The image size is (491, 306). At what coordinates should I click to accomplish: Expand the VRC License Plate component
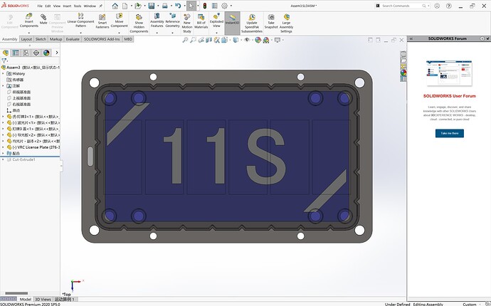[x=3, y=147]
